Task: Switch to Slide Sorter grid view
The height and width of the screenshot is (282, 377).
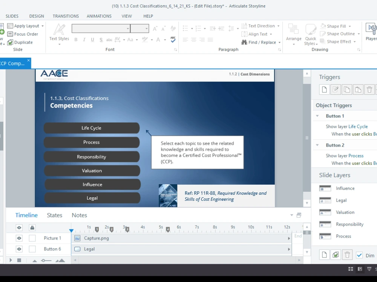Action: click(351, 269)
